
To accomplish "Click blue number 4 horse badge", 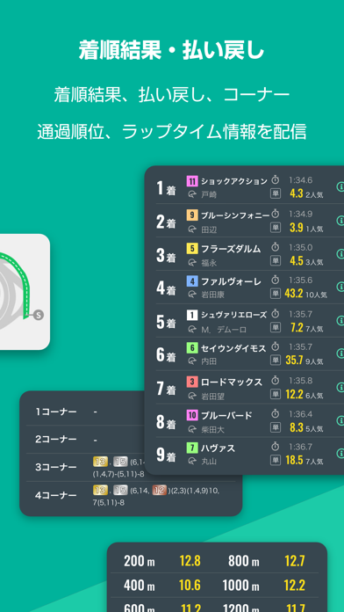I will pos(192,281).
